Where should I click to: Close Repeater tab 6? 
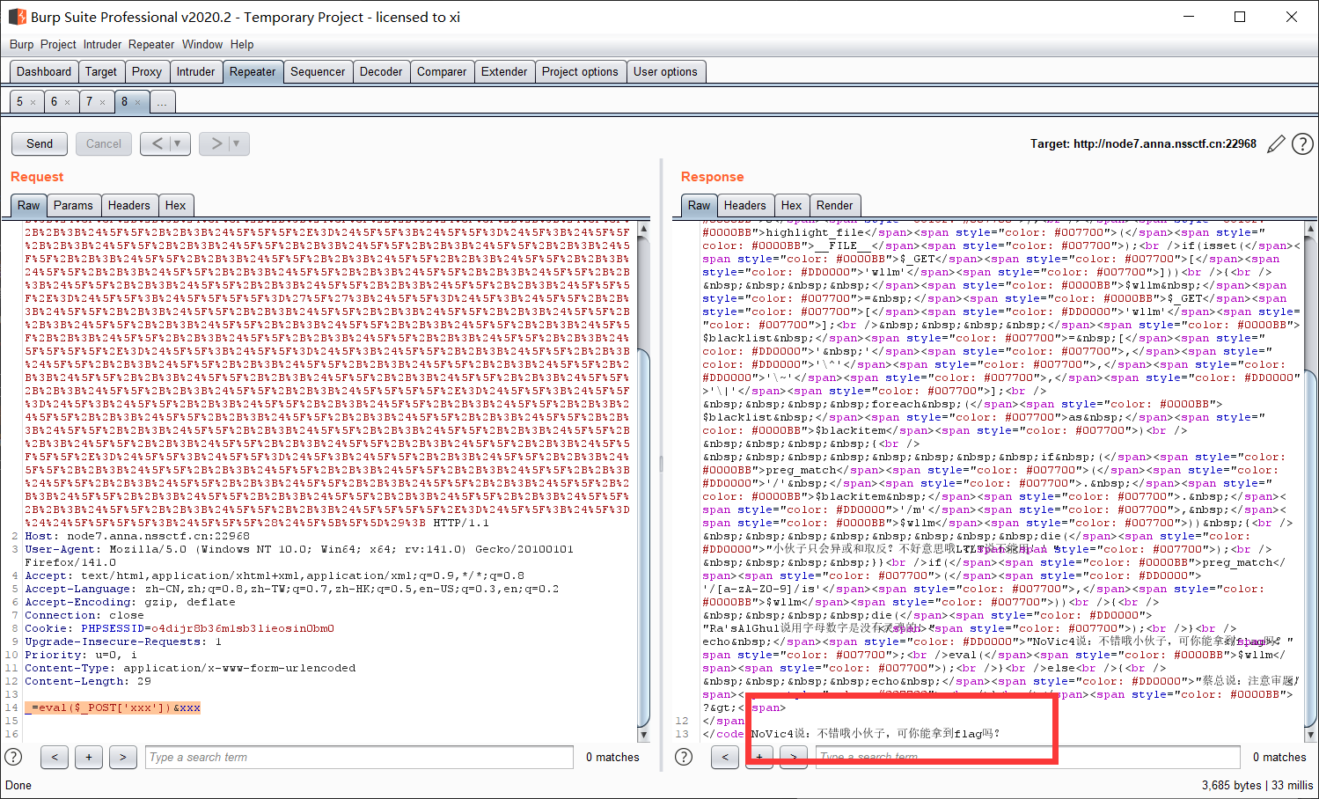(x=67, y=102)
